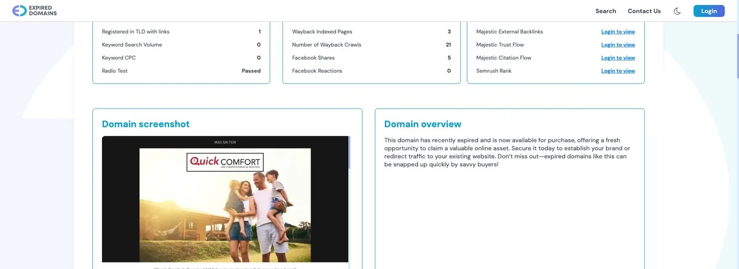Select 'Registered in TLD with links' label

tap(136, 32)
